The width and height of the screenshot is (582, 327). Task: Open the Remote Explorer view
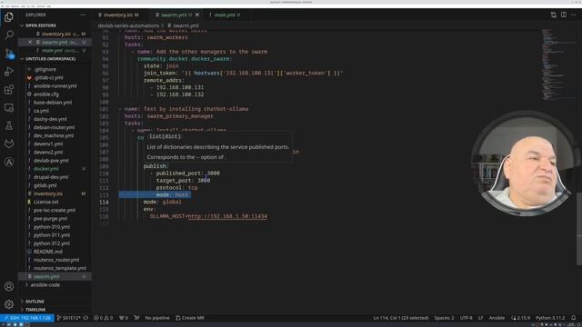9,107
